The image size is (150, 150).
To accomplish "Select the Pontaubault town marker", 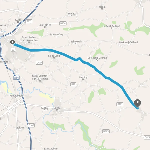I will click(16, 97).
